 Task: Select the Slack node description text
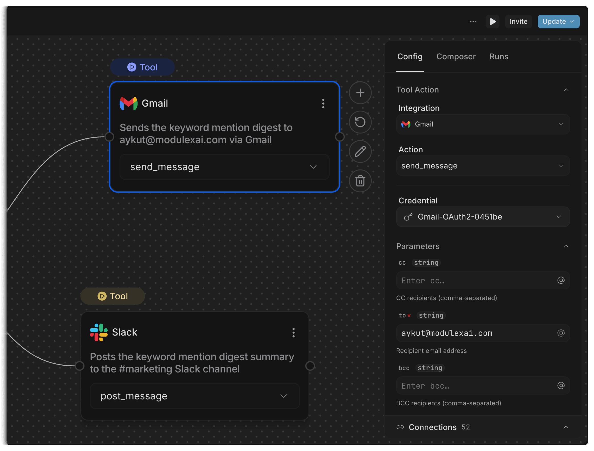pos(192,363)
